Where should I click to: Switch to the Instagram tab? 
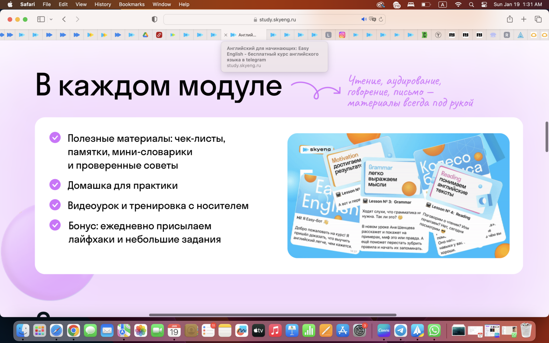(342, 35)
